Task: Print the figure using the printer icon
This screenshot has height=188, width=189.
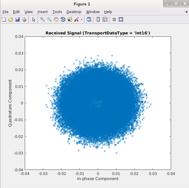Action: [24, 19]
